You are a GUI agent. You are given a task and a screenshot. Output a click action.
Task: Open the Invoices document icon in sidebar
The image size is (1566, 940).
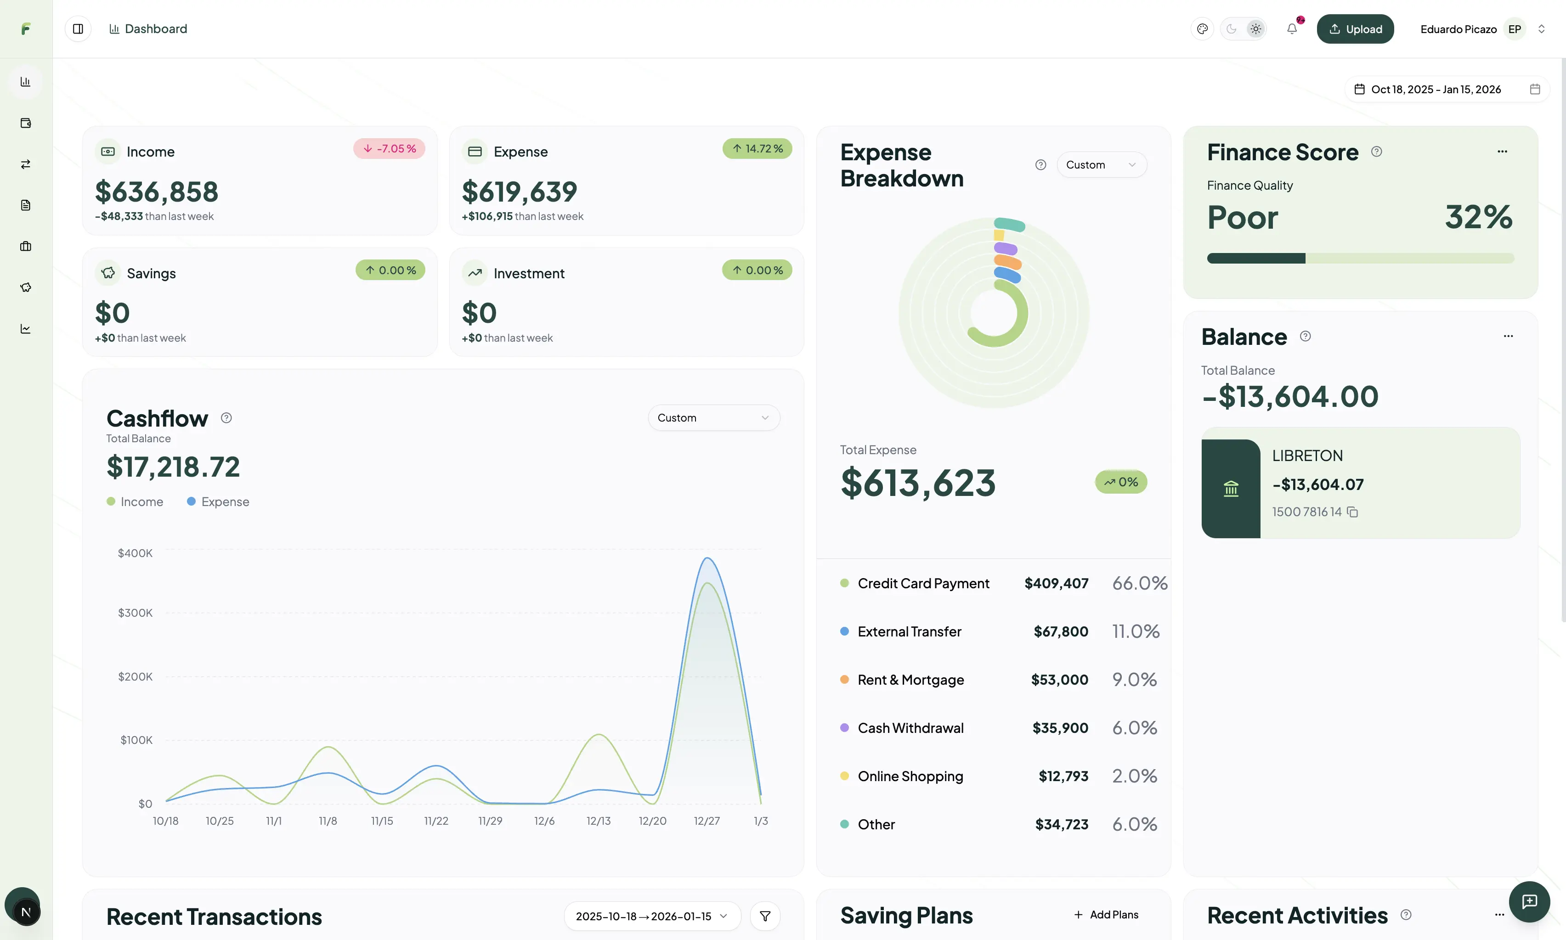click(25, 205)
